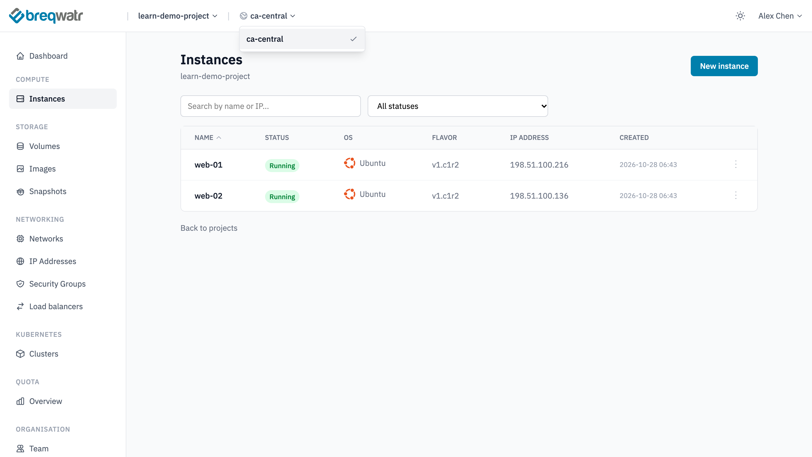The height and width of the screenshot is (457, 812).
Task: Open Security Groups in the sidebar
Action: 63,284
